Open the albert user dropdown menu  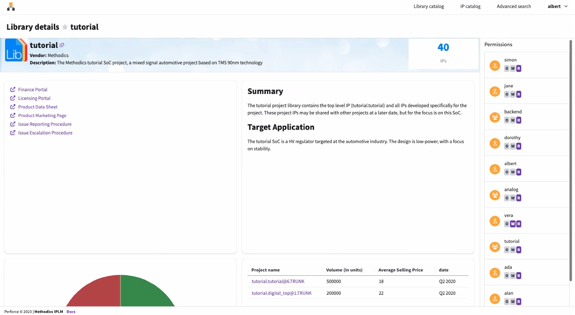click(557, 7)
